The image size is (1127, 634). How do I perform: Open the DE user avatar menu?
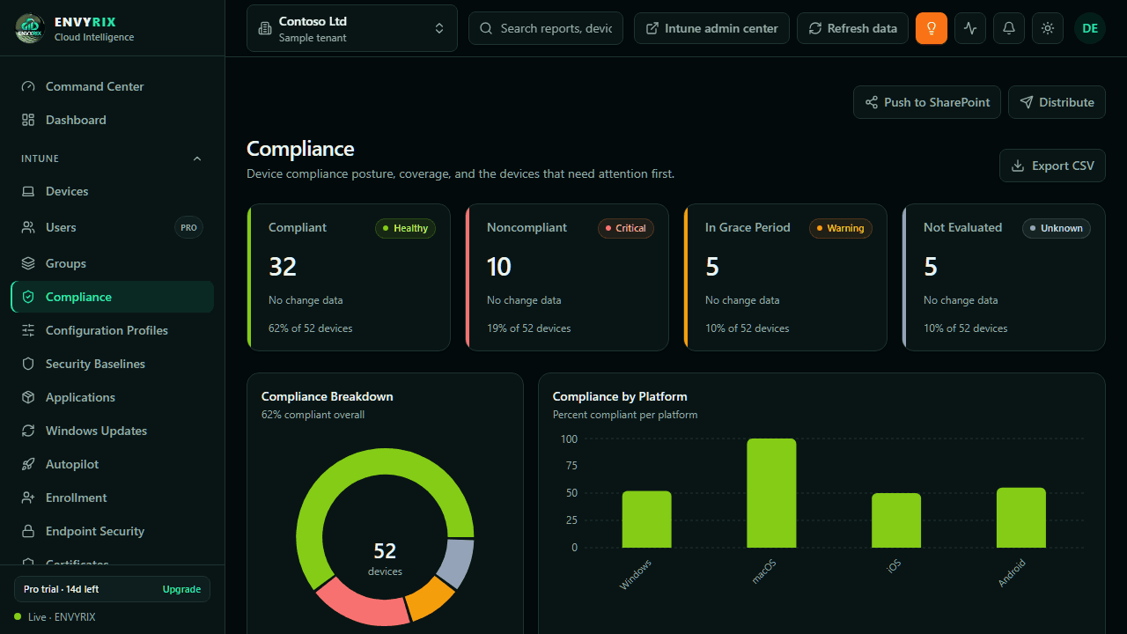tap(1090, 28)
